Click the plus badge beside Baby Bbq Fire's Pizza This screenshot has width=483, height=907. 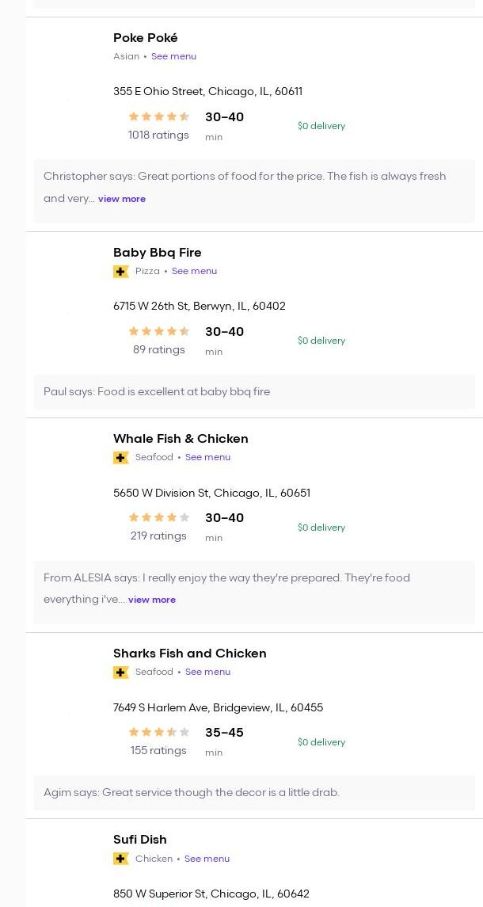click(121, 272)
